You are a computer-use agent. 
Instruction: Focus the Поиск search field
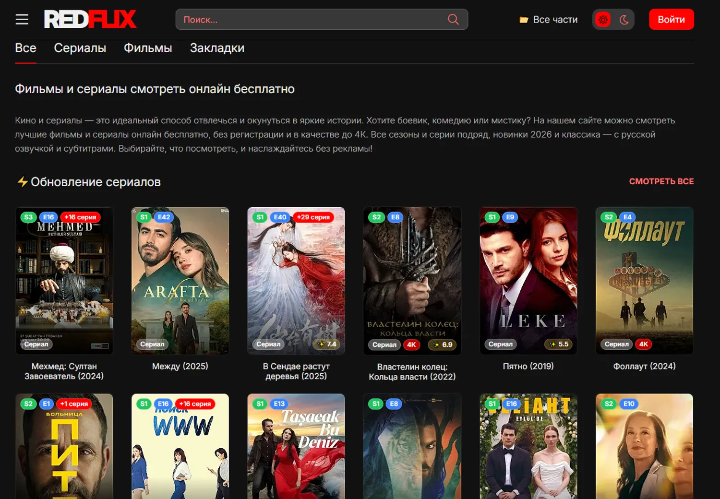pos(322,19)
